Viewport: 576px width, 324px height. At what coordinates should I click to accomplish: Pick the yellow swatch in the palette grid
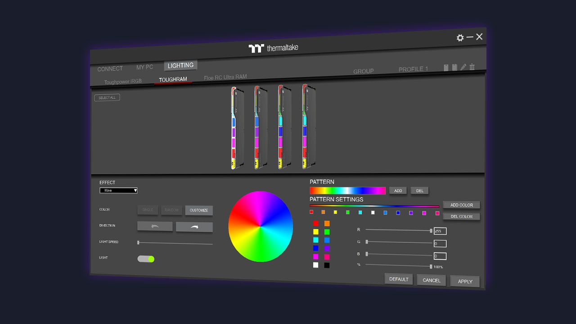coord(315,232)
